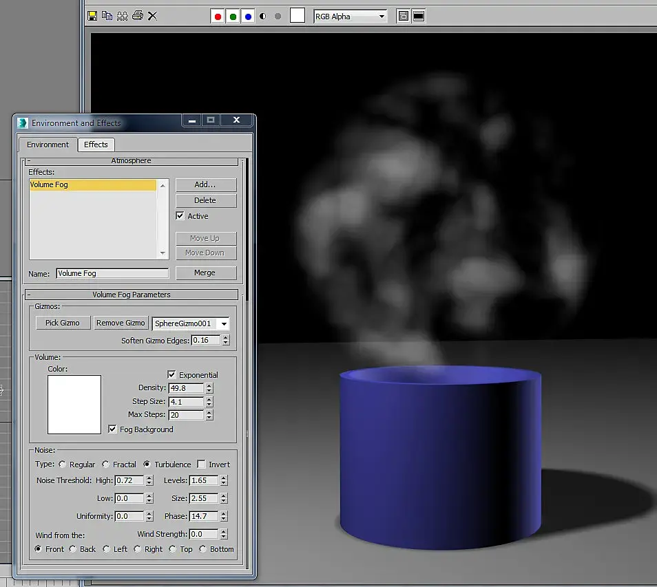
Task: Disable the Exponential checkbox
Action: point(172,375)
